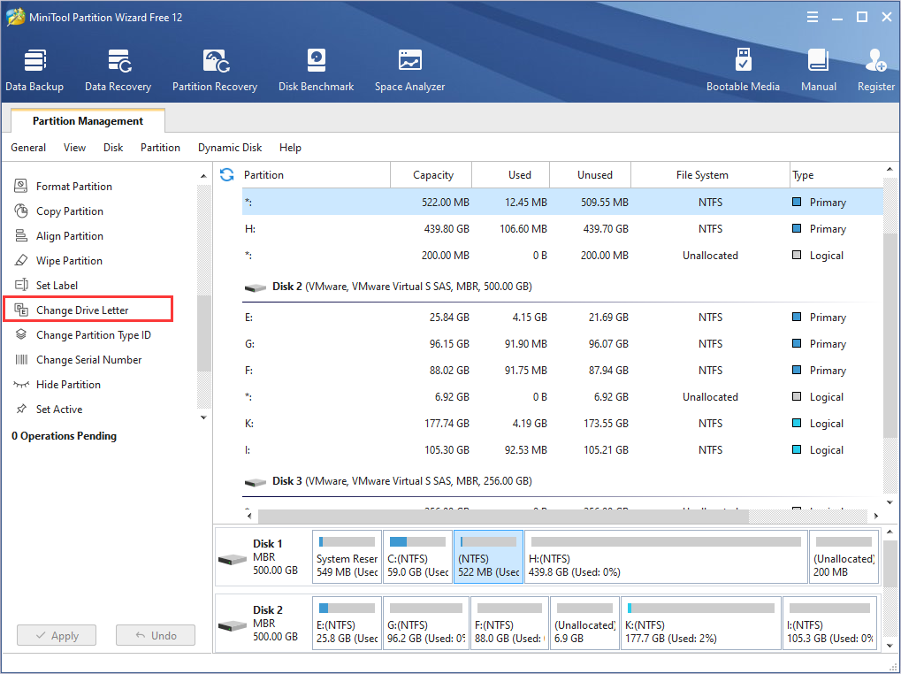Click the Align Partition icon
Screen dimensions: 901x674
[21, 235]
